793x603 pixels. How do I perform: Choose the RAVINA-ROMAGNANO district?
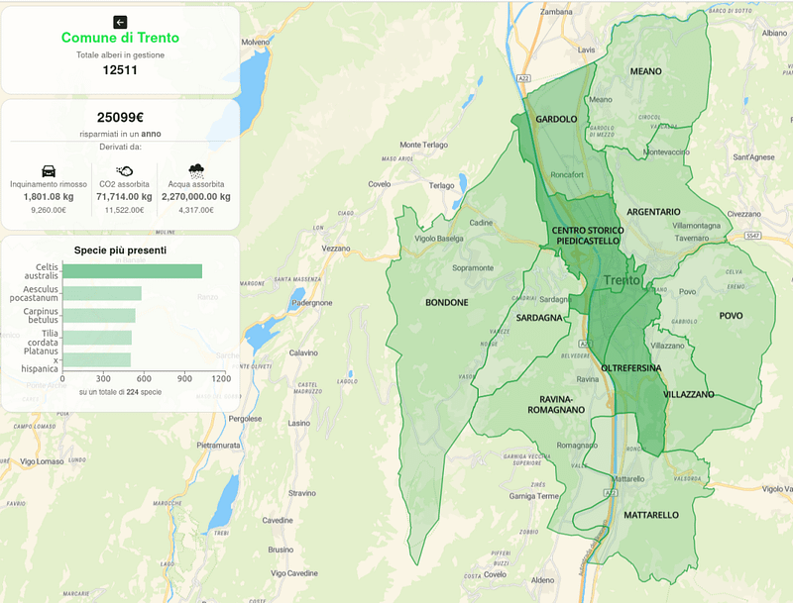coord(556,405)
